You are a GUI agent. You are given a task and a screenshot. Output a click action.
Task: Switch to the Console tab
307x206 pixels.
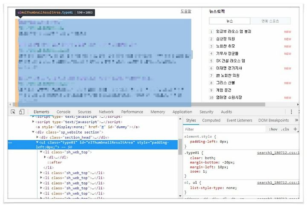pos(64,112)
